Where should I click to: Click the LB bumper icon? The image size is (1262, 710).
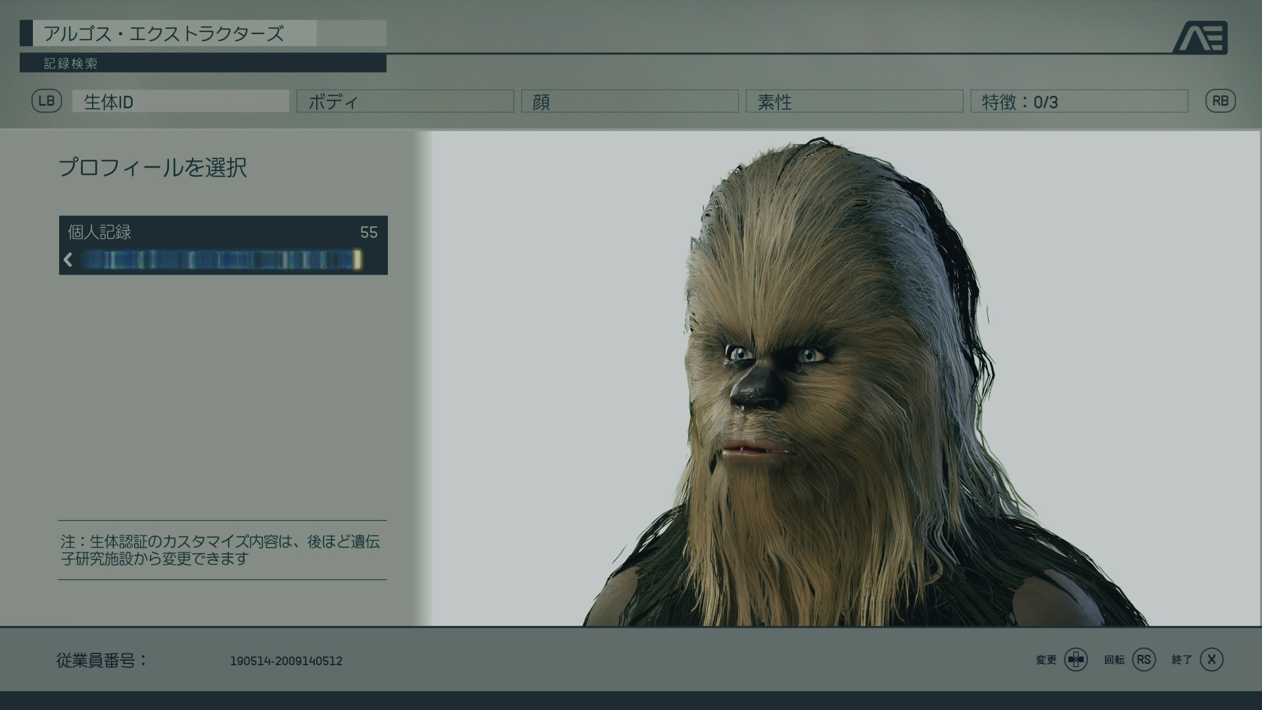pos(47,101)
